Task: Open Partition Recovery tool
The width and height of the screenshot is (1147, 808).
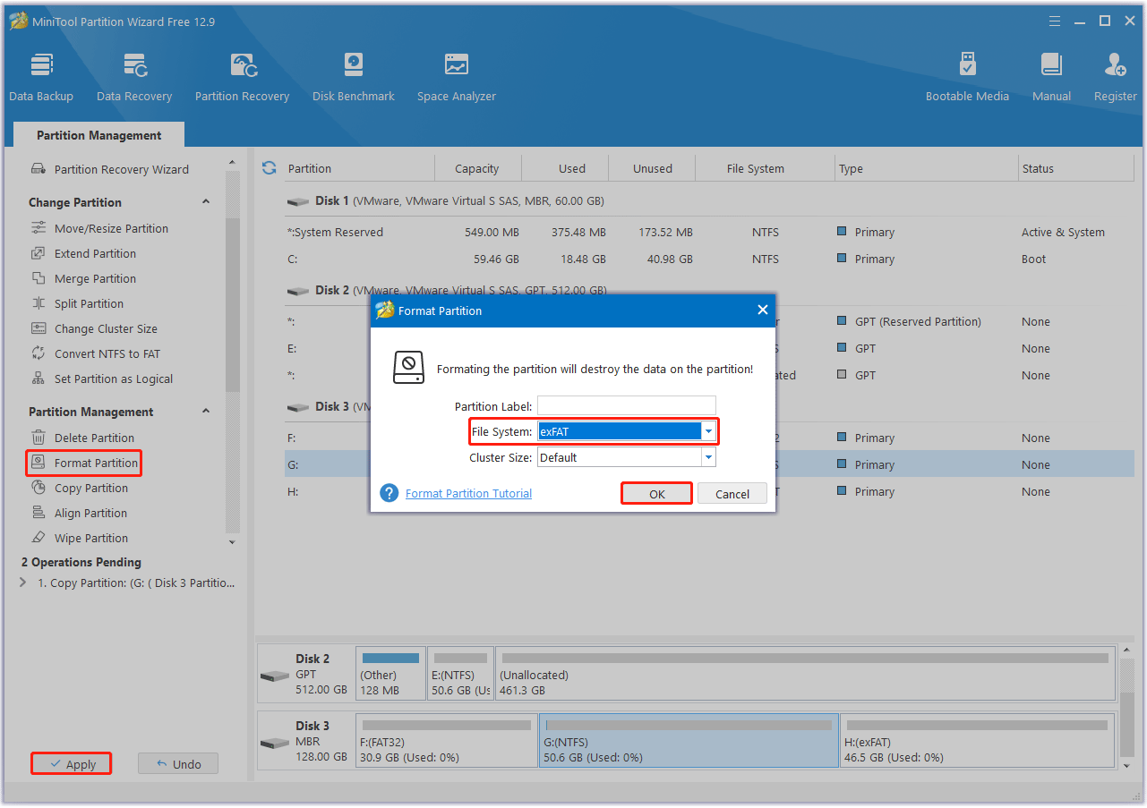Action: (x=242, y=78)
